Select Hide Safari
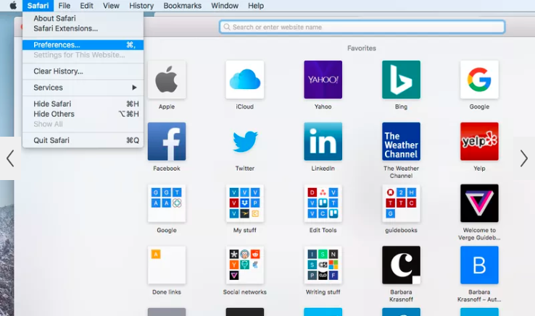The width and height of the screenshot is (535, 316). pyautogui.click(x=83, y=104)
